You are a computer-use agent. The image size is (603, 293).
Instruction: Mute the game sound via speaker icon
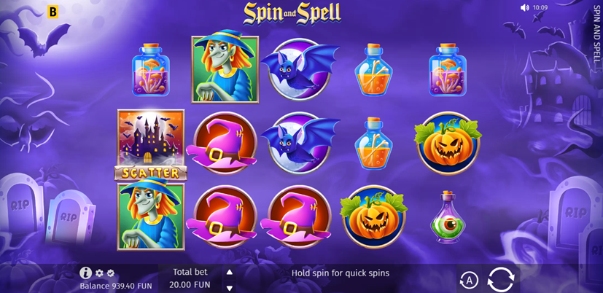pyautogui.click(x=524, y=8)
